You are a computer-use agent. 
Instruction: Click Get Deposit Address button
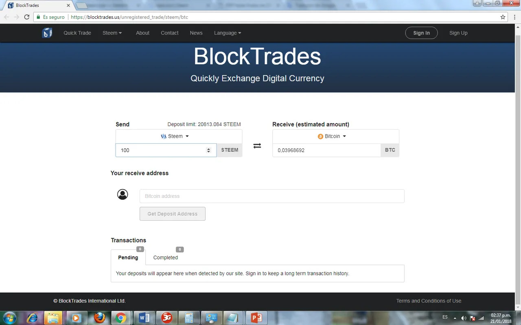[173, 214]
